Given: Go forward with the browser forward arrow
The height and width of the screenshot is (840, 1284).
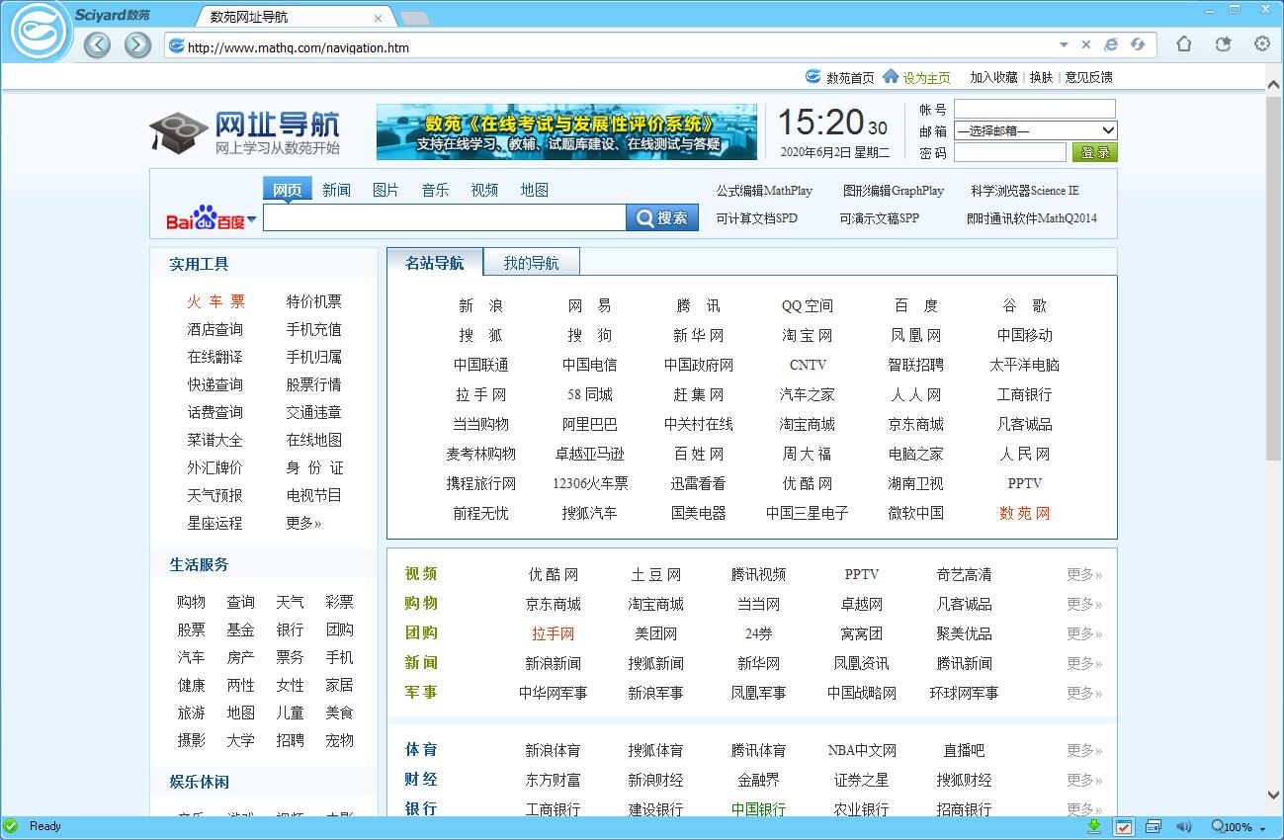Looking at the screenshot, I should pyautogui.click(x=137, y=44).
